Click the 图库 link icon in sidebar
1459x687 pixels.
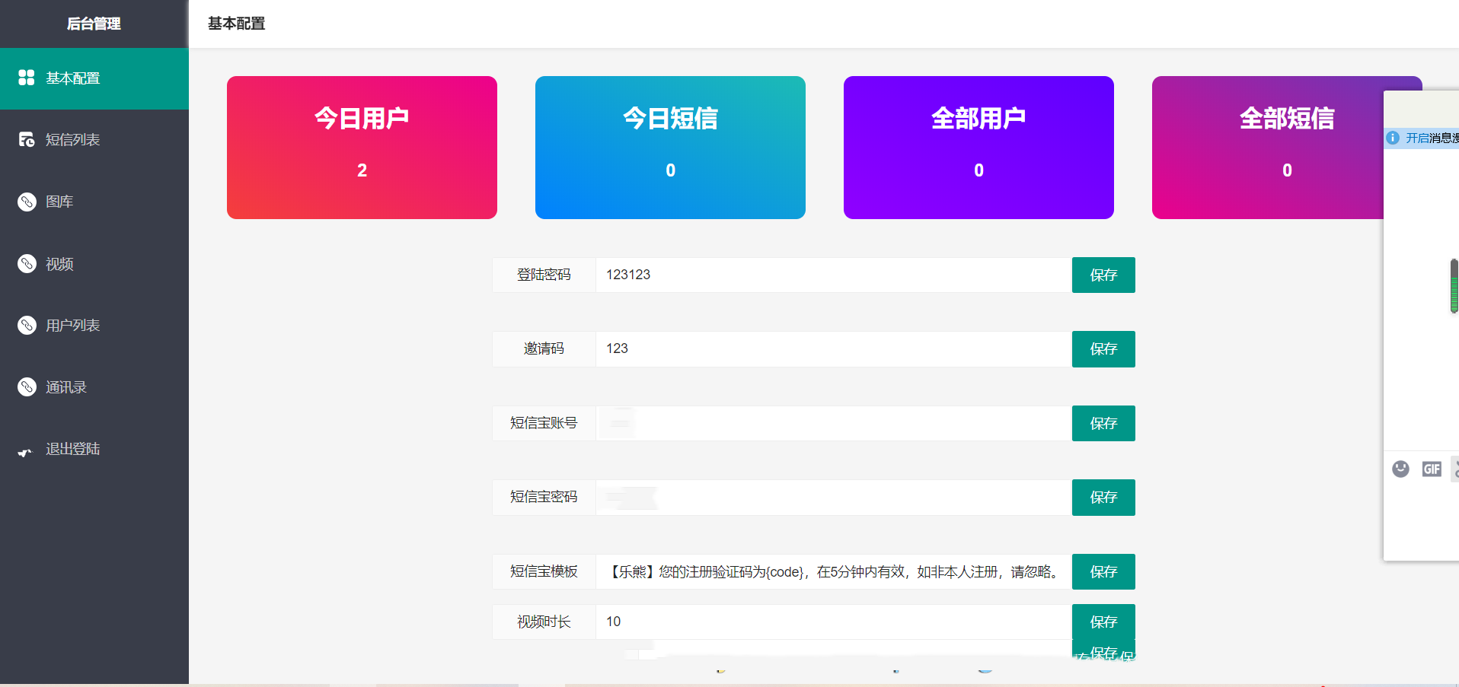coord(27,202)
